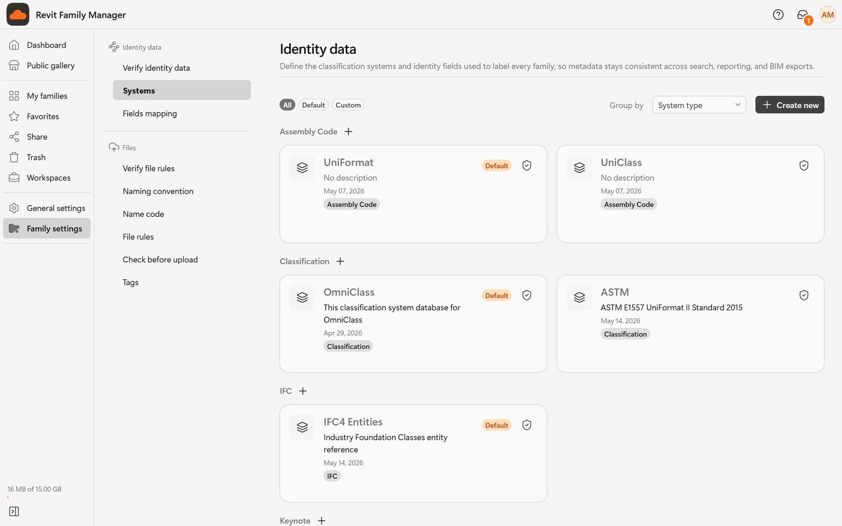Screen dimensions: 842x526
Task: Open Naming convention settings
Action: [x=182, y=191]
